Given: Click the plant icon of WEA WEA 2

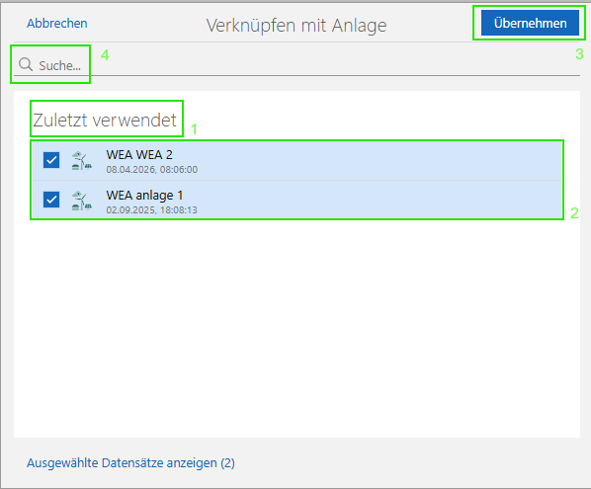Looking at the screenshot, I should [x=82, y=160].
